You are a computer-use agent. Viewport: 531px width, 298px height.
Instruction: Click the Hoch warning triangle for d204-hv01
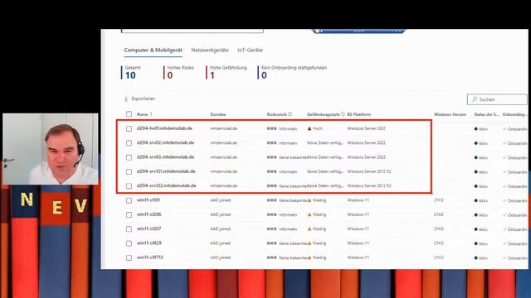point(309,128)
